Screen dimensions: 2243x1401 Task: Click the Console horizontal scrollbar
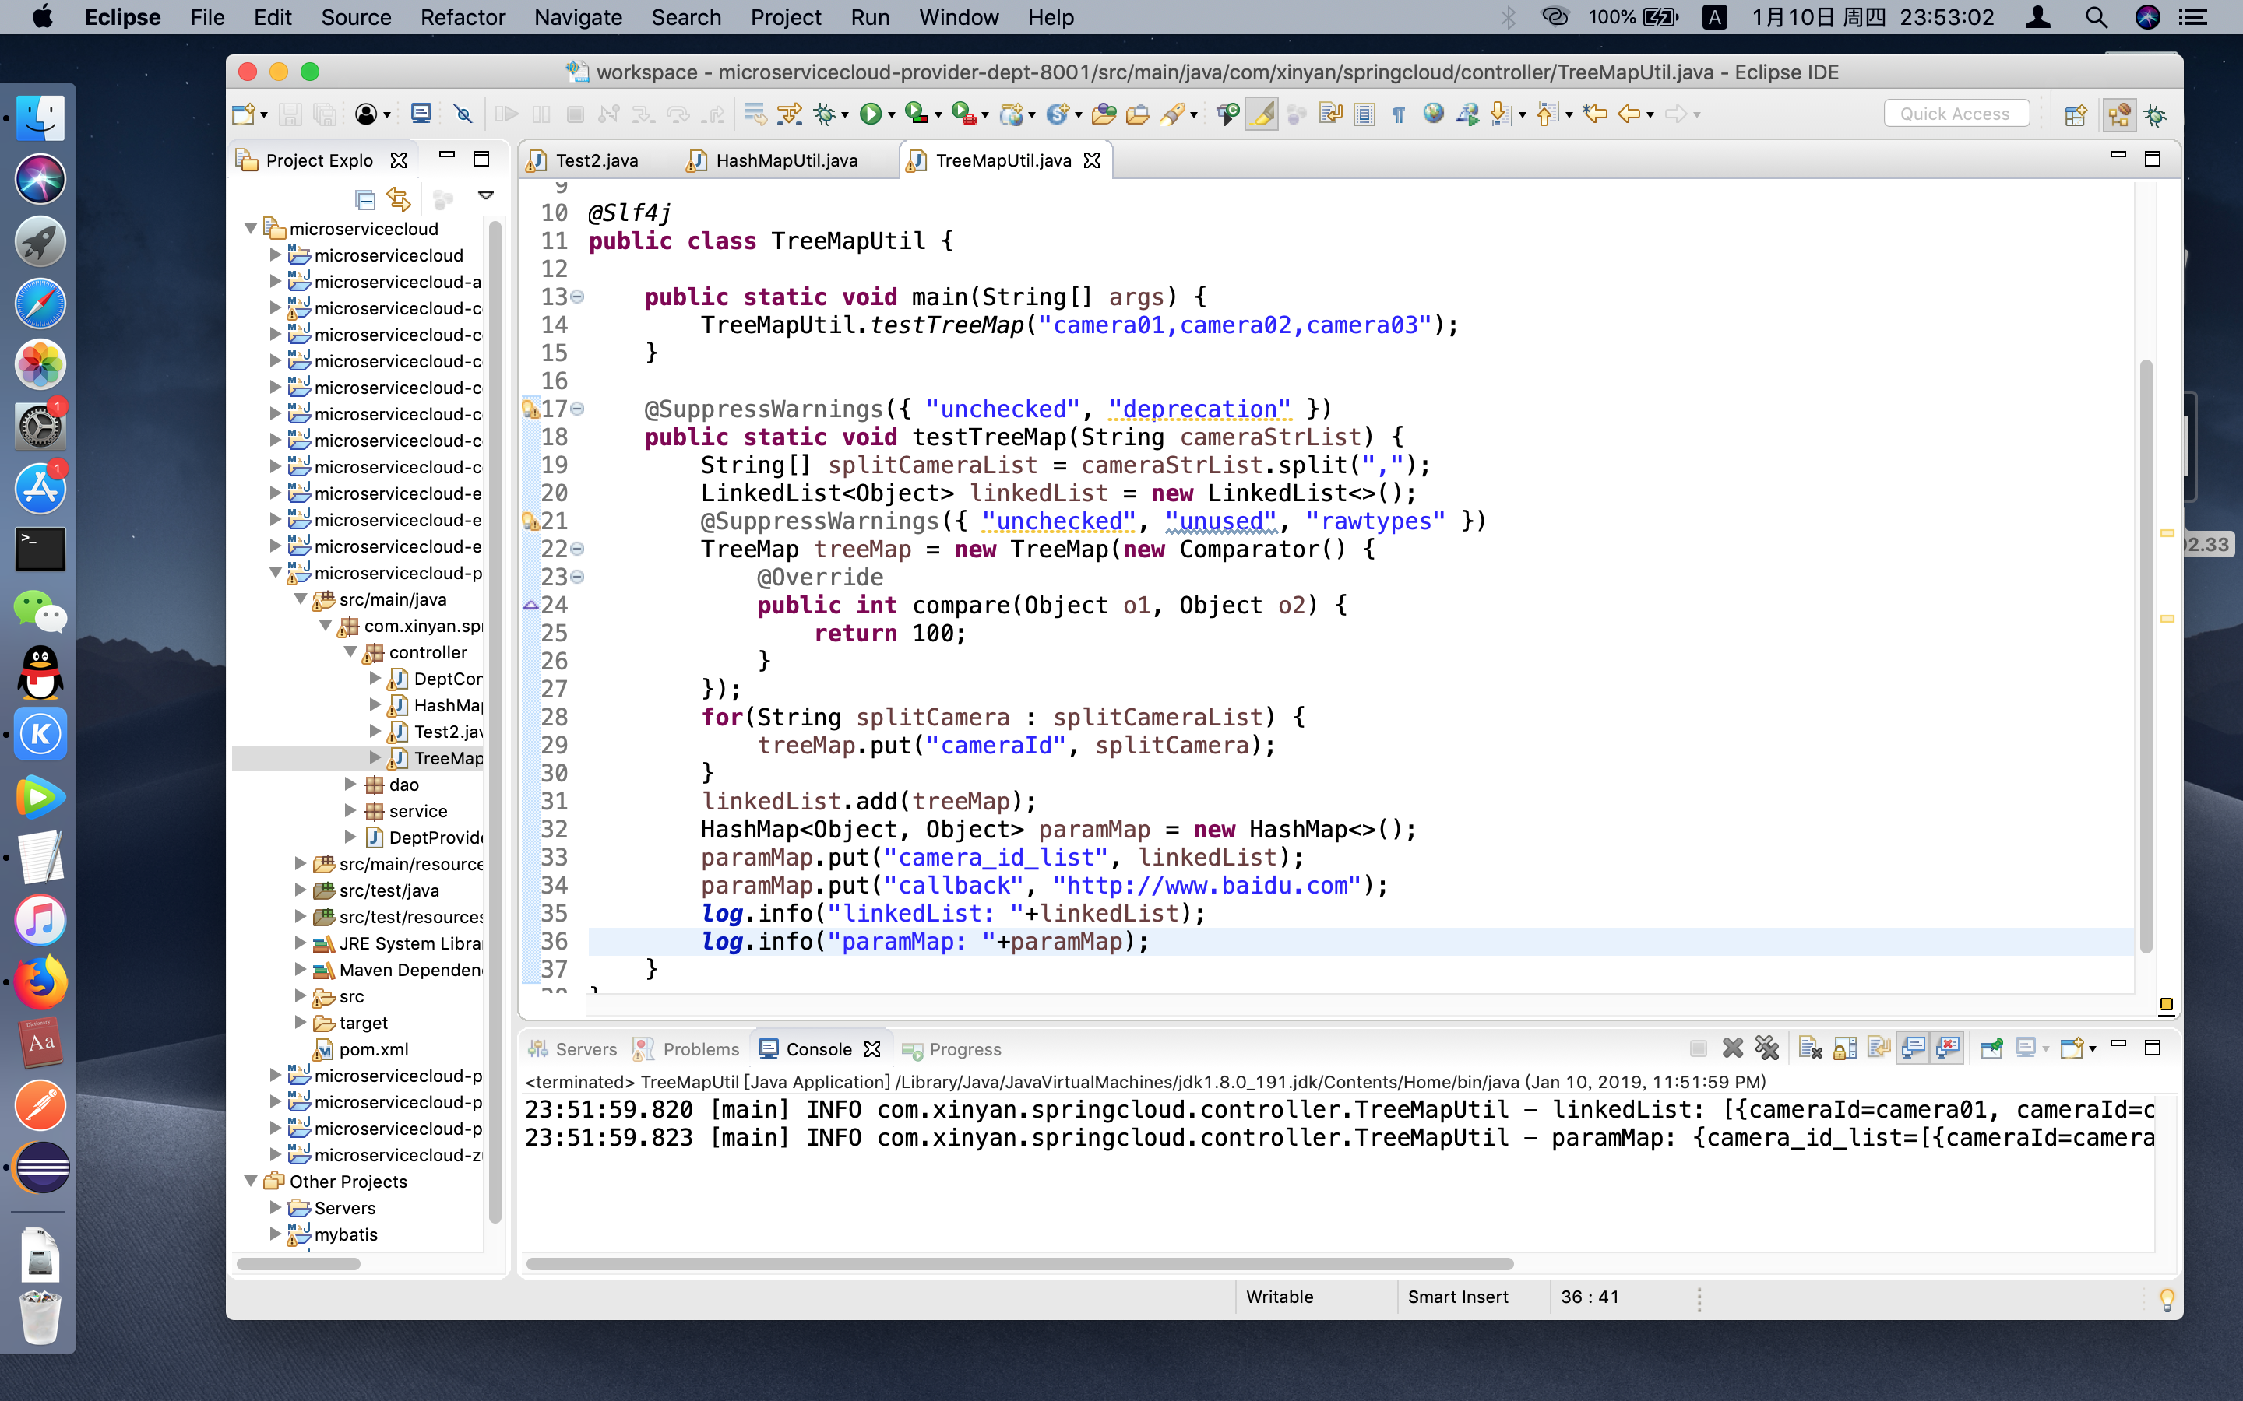(1019, 1263)
